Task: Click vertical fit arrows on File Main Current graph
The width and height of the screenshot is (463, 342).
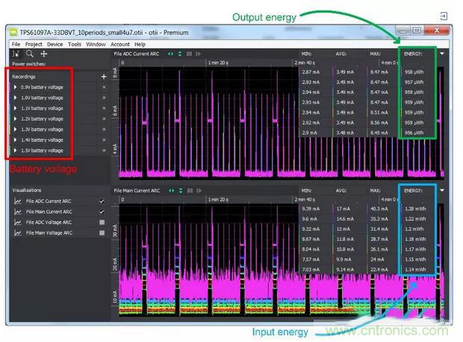Action: [179, 190]
